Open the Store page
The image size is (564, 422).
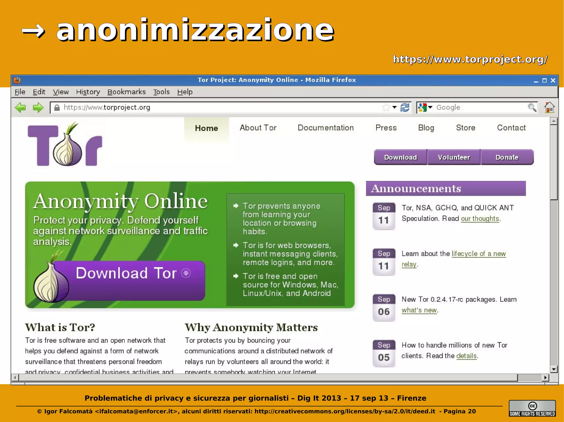(x=466, y=128)
